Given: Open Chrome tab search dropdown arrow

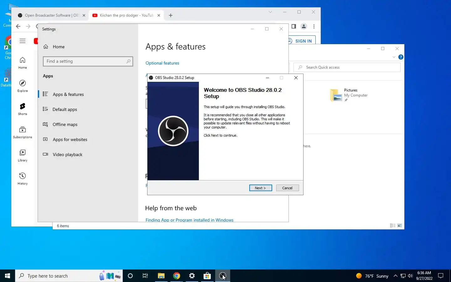Looking at the screenshot, I should pos(270,12).
